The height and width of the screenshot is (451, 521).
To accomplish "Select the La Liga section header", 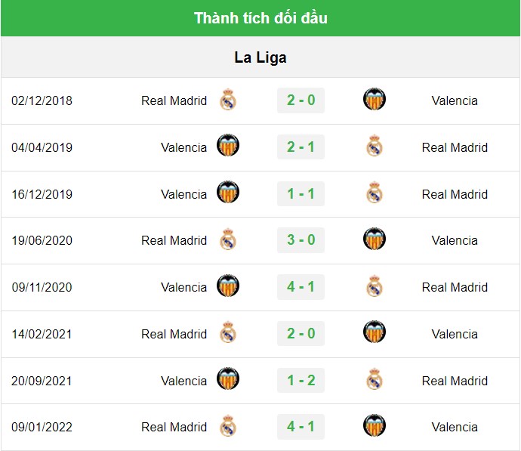I will coord(260,57).
